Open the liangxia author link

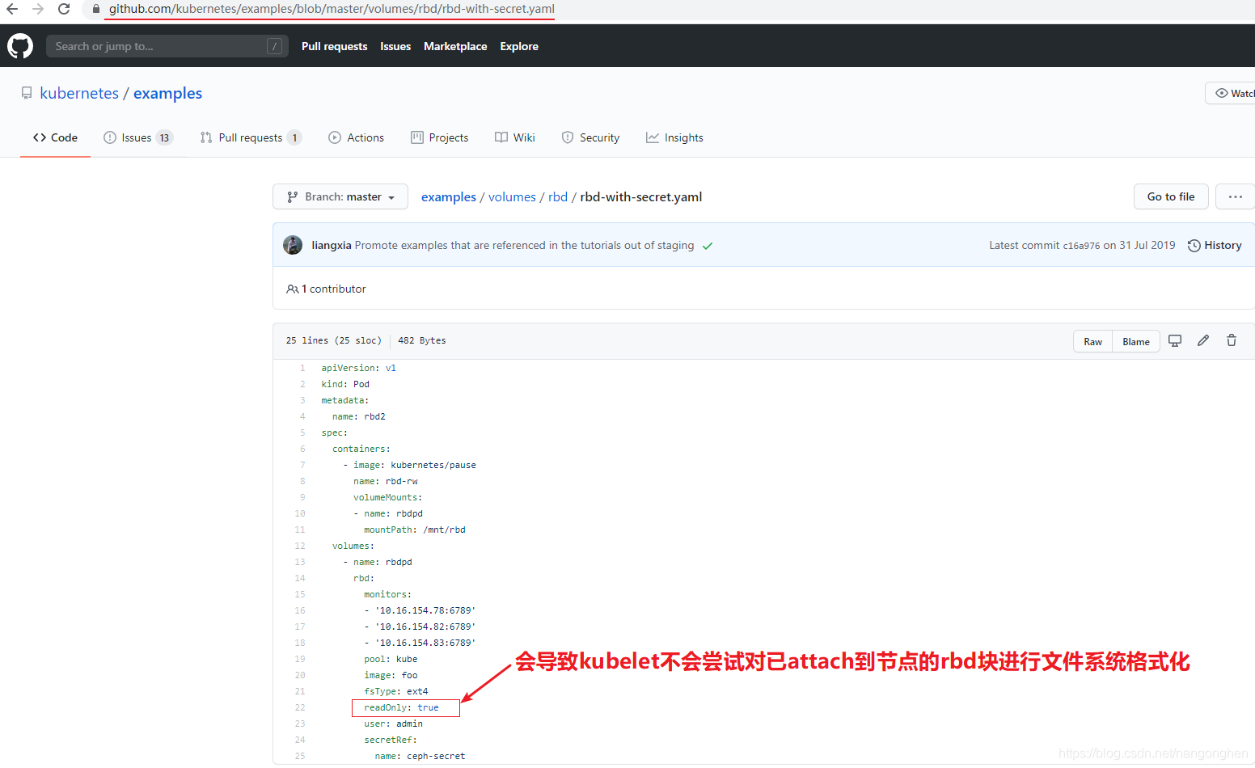click(332, 245)
